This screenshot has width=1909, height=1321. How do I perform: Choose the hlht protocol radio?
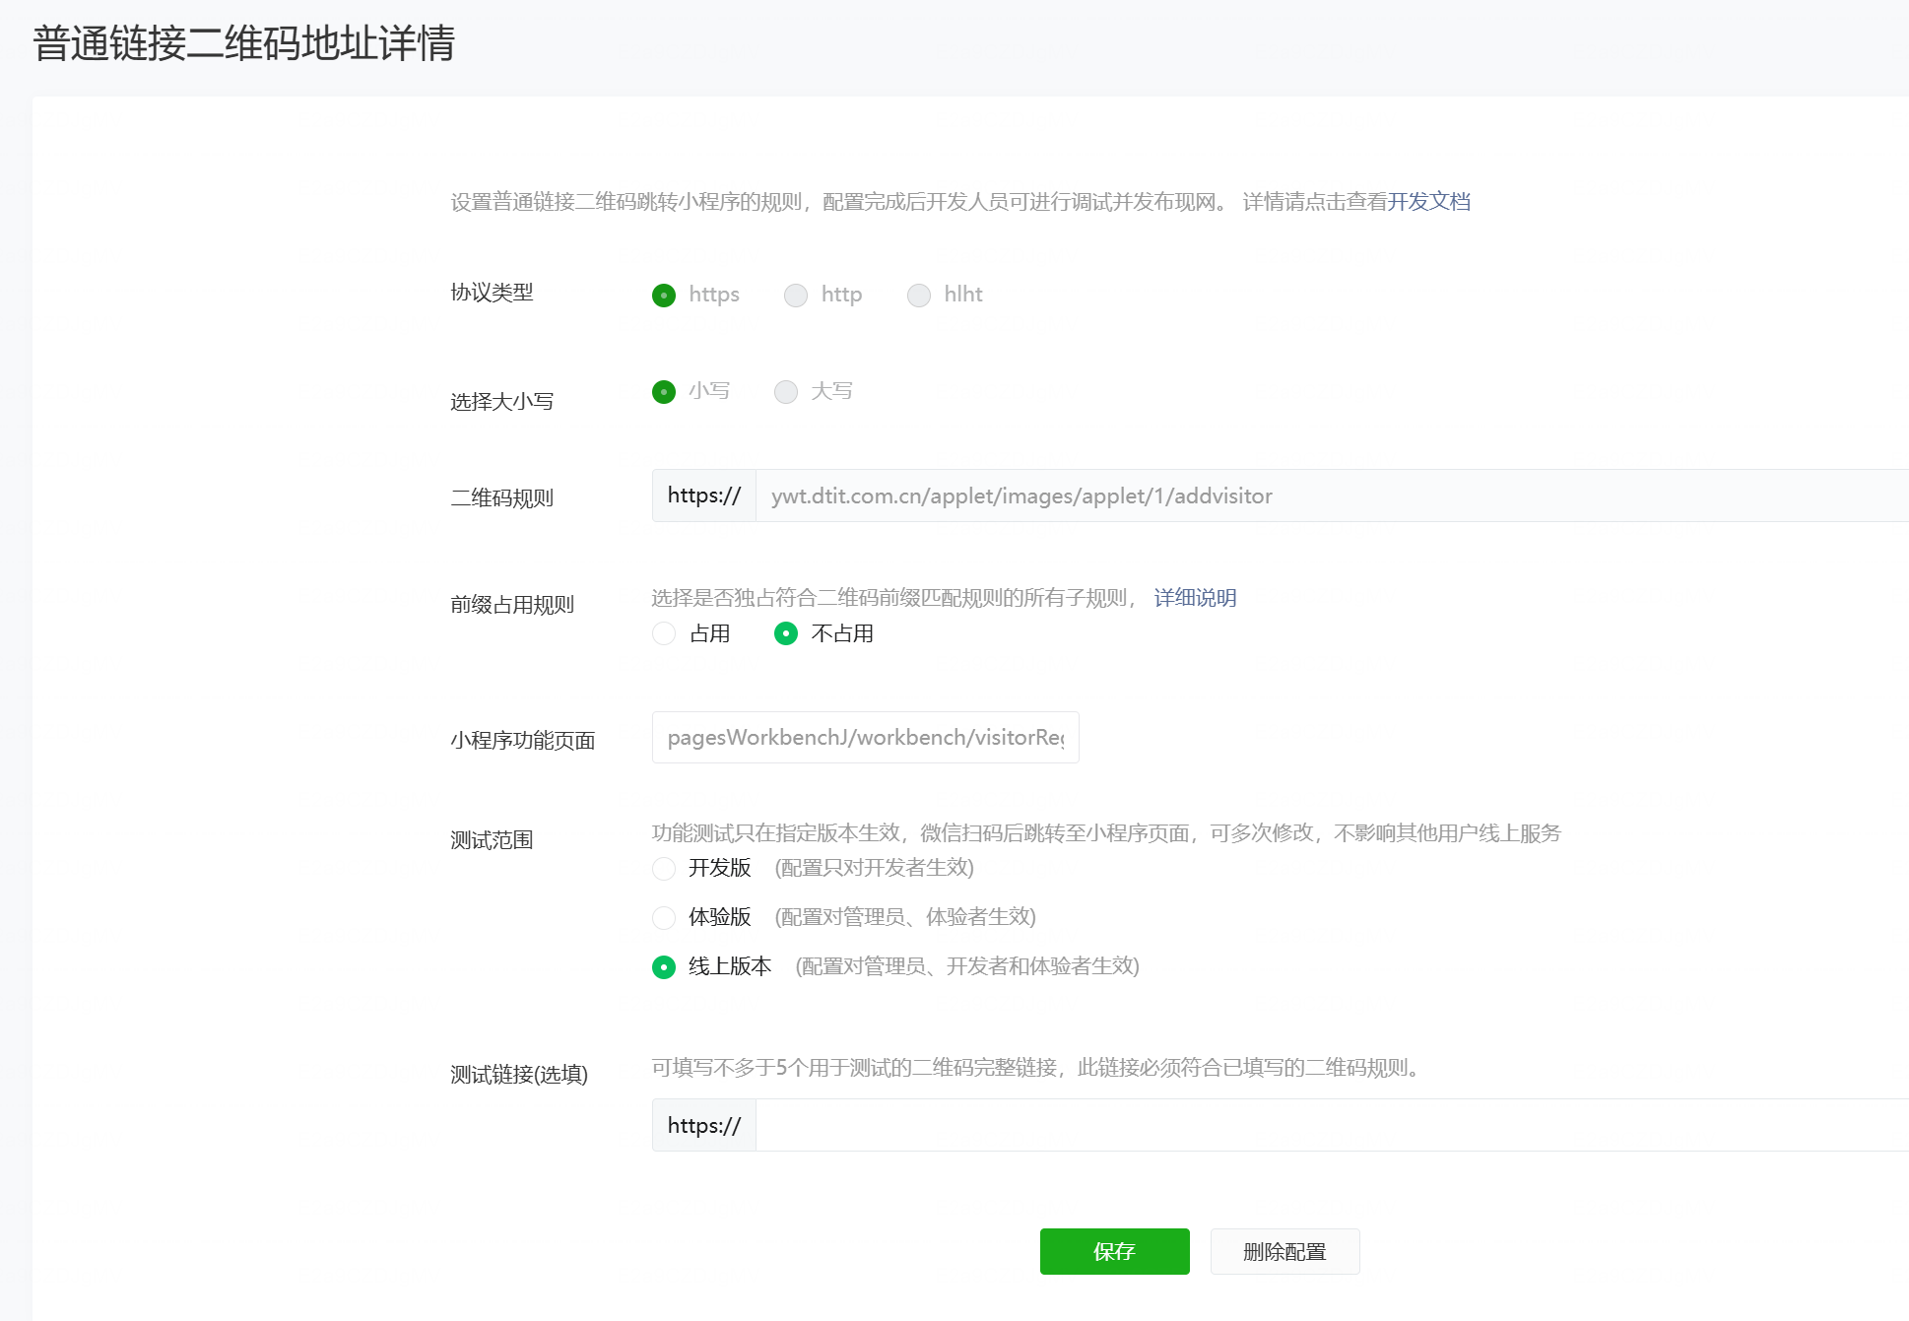[919, 296]
